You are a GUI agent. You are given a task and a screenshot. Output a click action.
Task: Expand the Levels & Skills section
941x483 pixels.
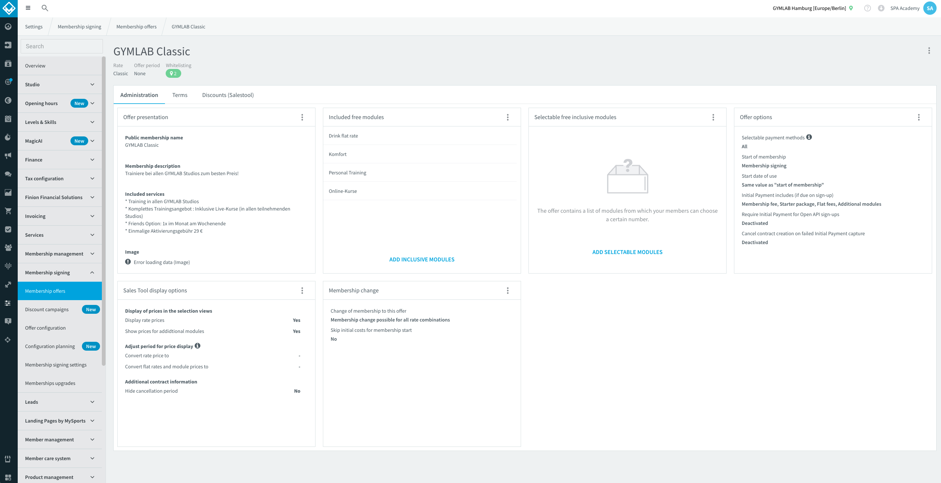click(60, 122)
